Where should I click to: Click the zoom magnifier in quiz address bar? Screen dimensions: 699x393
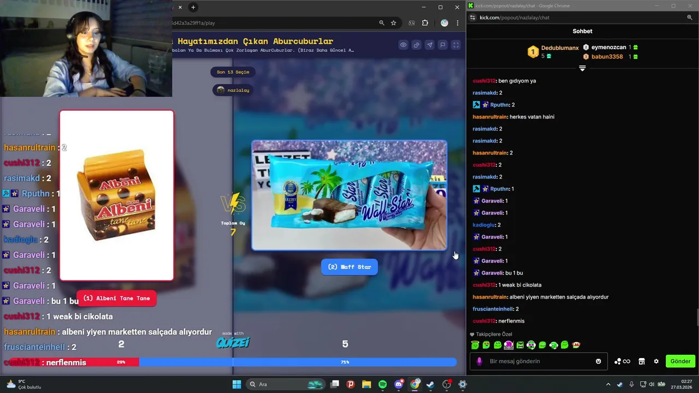click(382, 23)
